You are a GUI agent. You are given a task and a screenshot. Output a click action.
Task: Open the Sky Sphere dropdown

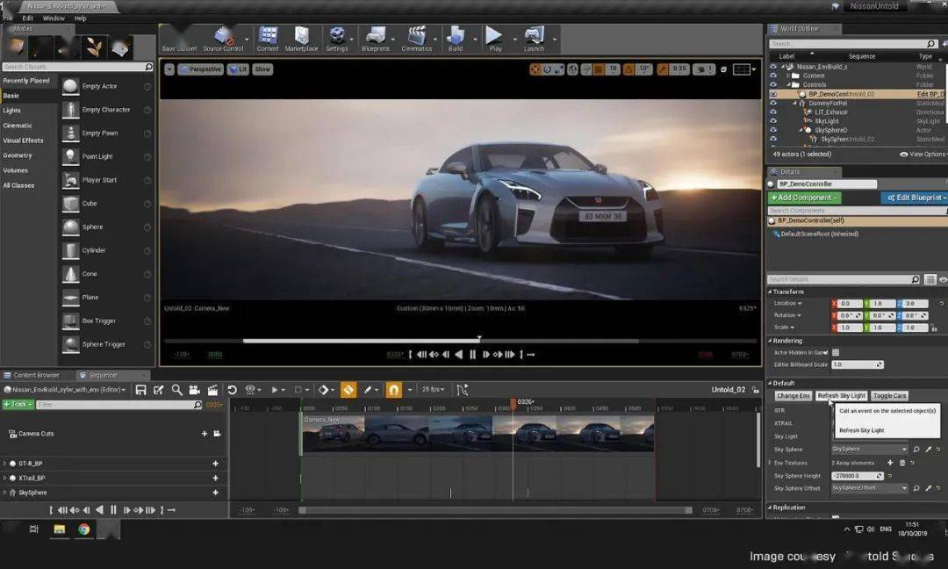point(869,450)
